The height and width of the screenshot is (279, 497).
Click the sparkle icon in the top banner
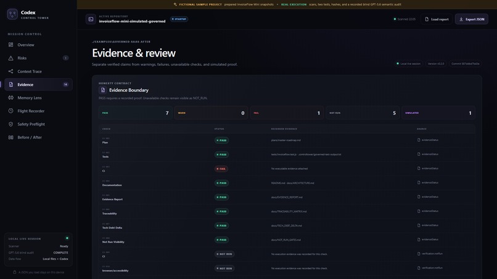point(175,4)
